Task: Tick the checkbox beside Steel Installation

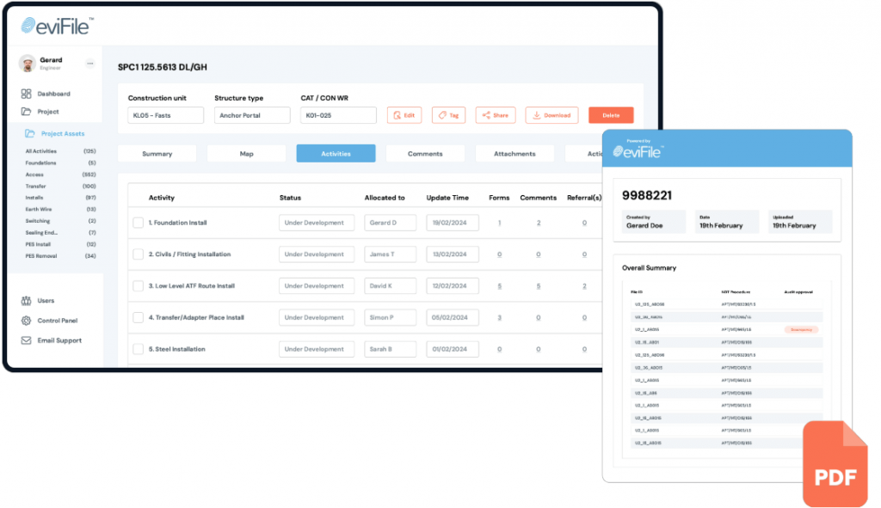Action: 138,348
